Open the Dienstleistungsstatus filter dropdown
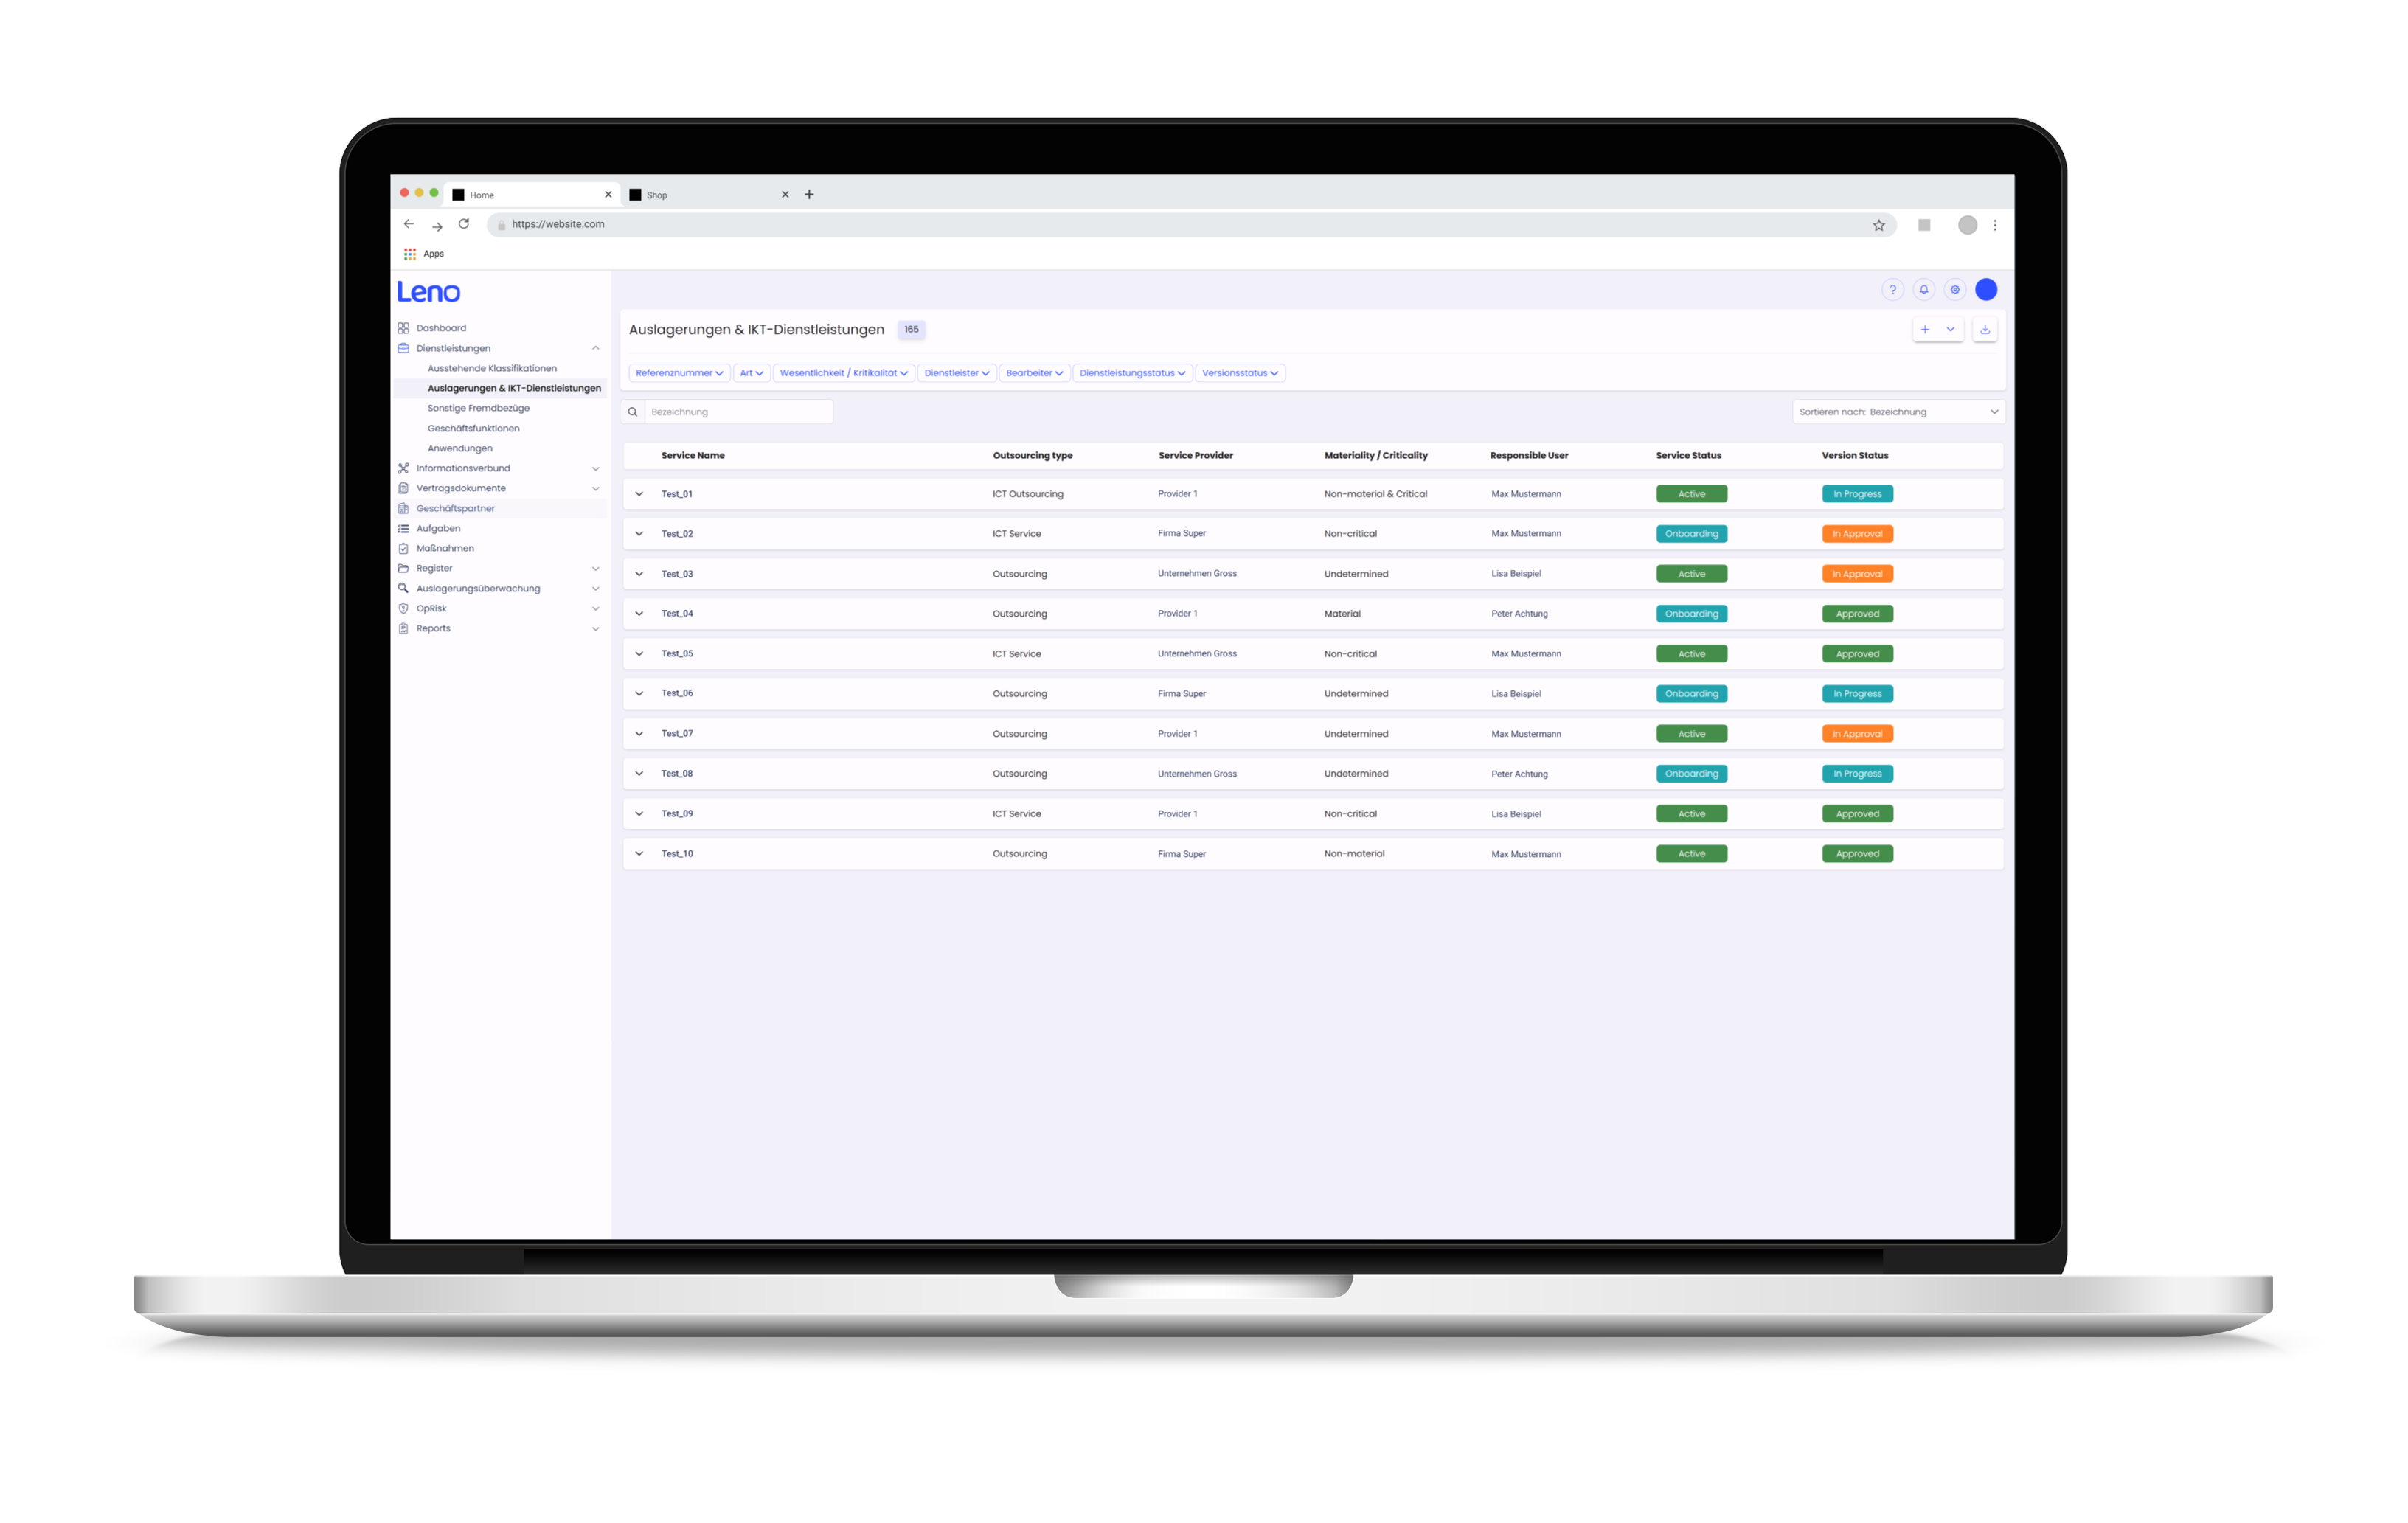 click(1132, 373)
